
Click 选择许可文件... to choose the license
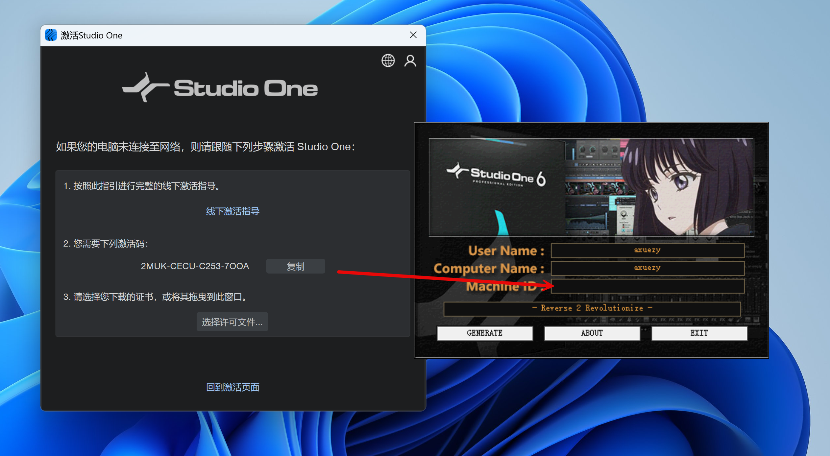tap(232, 322)
